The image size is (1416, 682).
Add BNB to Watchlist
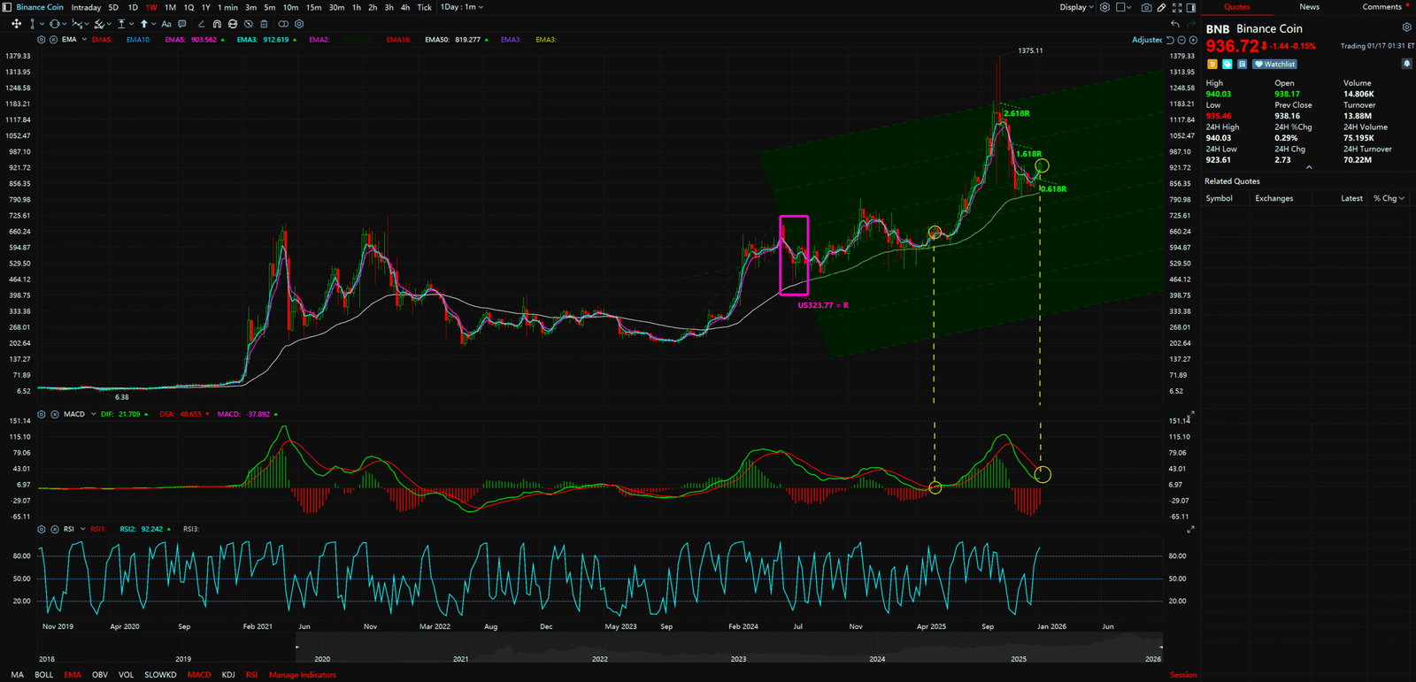[1275, 64]
